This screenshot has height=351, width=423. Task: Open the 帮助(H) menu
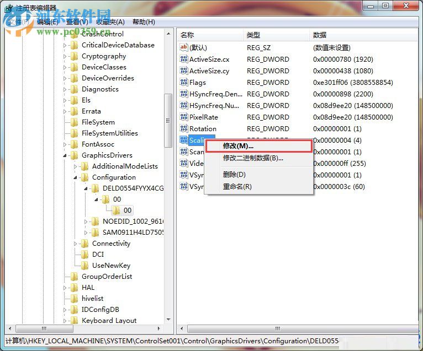[144, 22]
